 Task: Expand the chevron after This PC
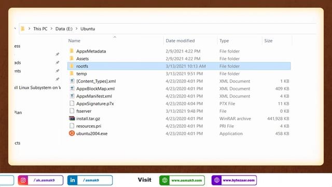pos(51,29)
